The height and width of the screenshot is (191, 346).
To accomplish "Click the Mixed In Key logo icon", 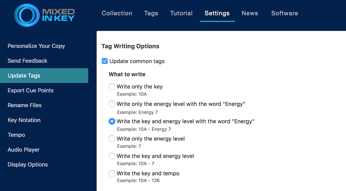I will point(27,15).
